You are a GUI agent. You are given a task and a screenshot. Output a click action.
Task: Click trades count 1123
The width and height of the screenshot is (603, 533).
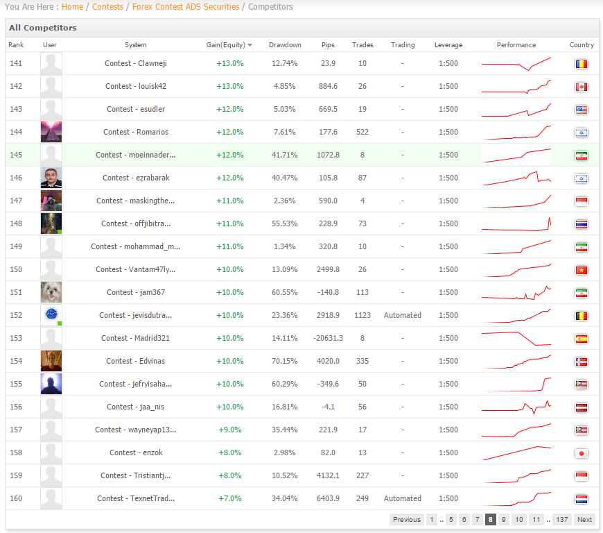[362, 315]
